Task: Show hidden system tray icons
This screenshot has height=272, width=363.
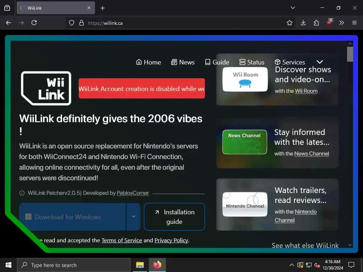Action: tap(292, 265)
